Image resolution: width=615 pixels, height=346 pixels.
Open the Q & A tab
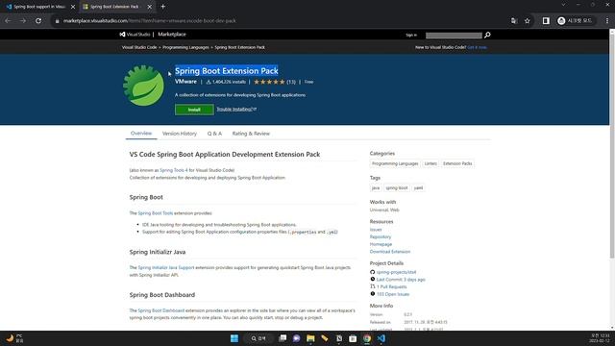214,134
